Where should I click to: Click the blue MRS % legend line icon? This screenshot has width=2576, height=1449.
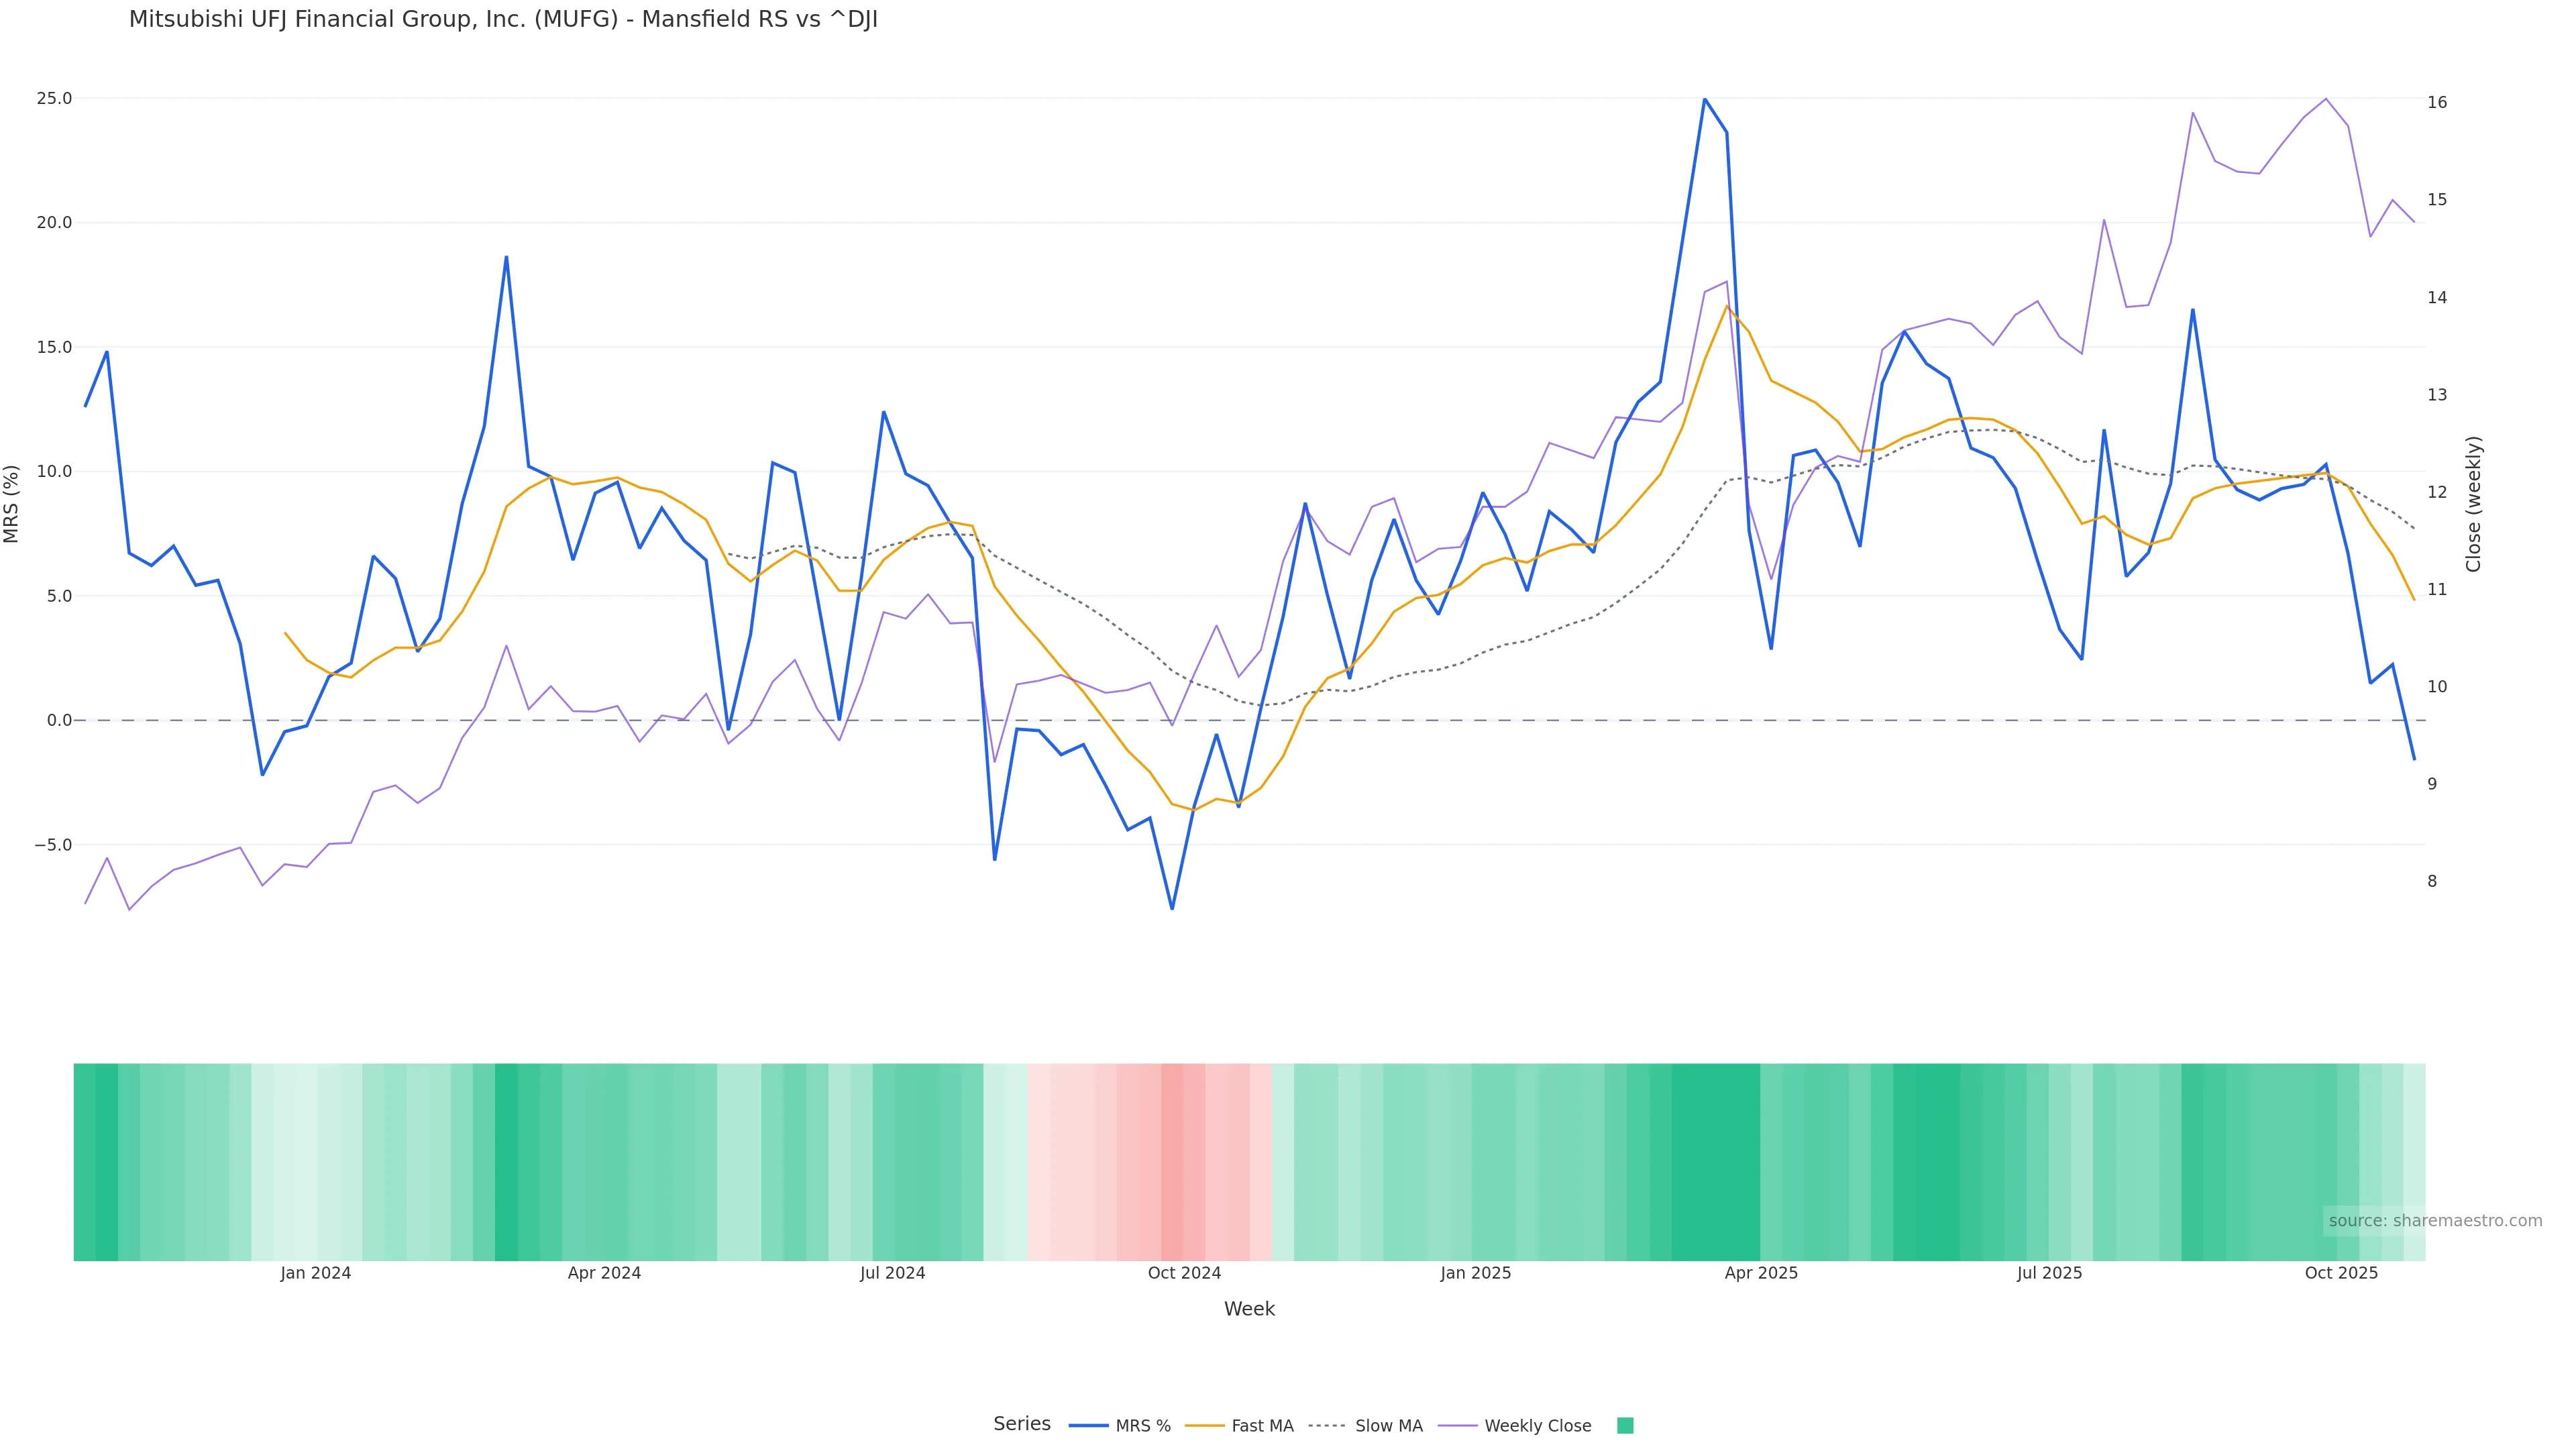(x=1088, y=1426)
